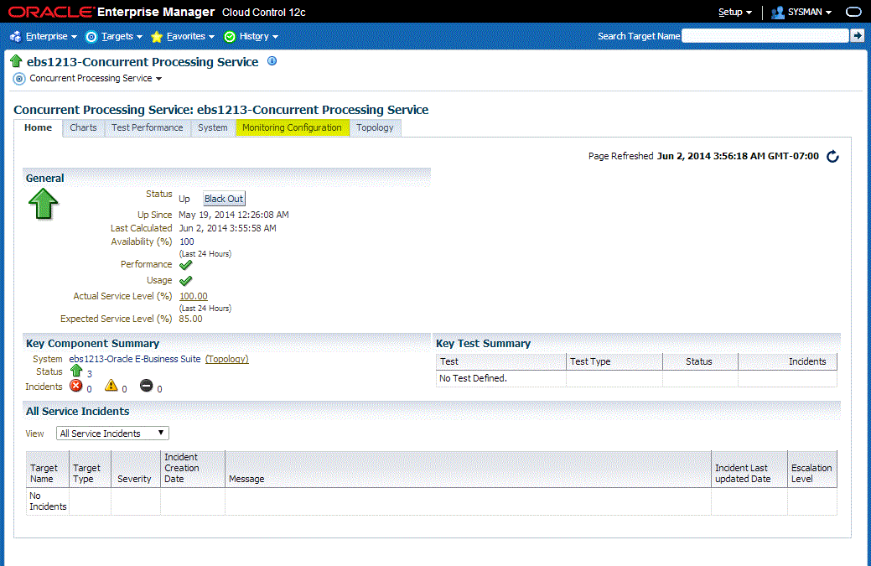Viewport: 871px width, 566px height.
Task: Click the system status count 3 link
Action: click(90, 374)
